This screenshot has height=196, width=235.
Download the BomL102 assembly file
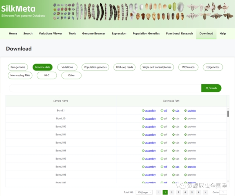(x=150, y=143)
